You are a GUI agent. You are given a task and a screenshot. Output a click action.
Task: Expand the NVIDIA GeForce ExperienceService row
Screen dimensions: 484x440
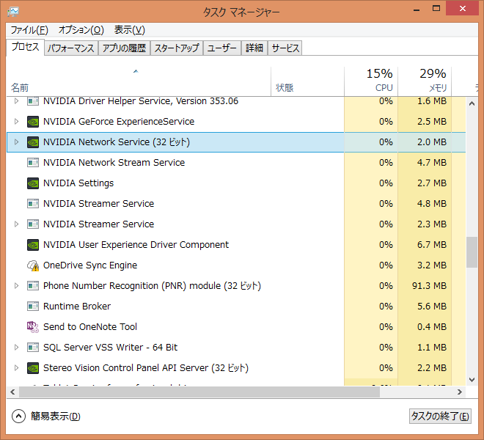[x=16, y=122]
